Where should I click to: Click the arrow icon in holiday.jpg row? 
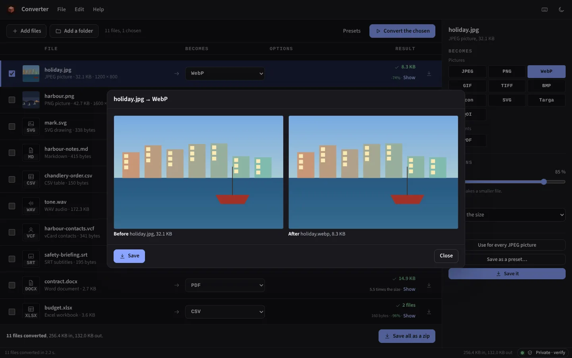coord(177,74)
